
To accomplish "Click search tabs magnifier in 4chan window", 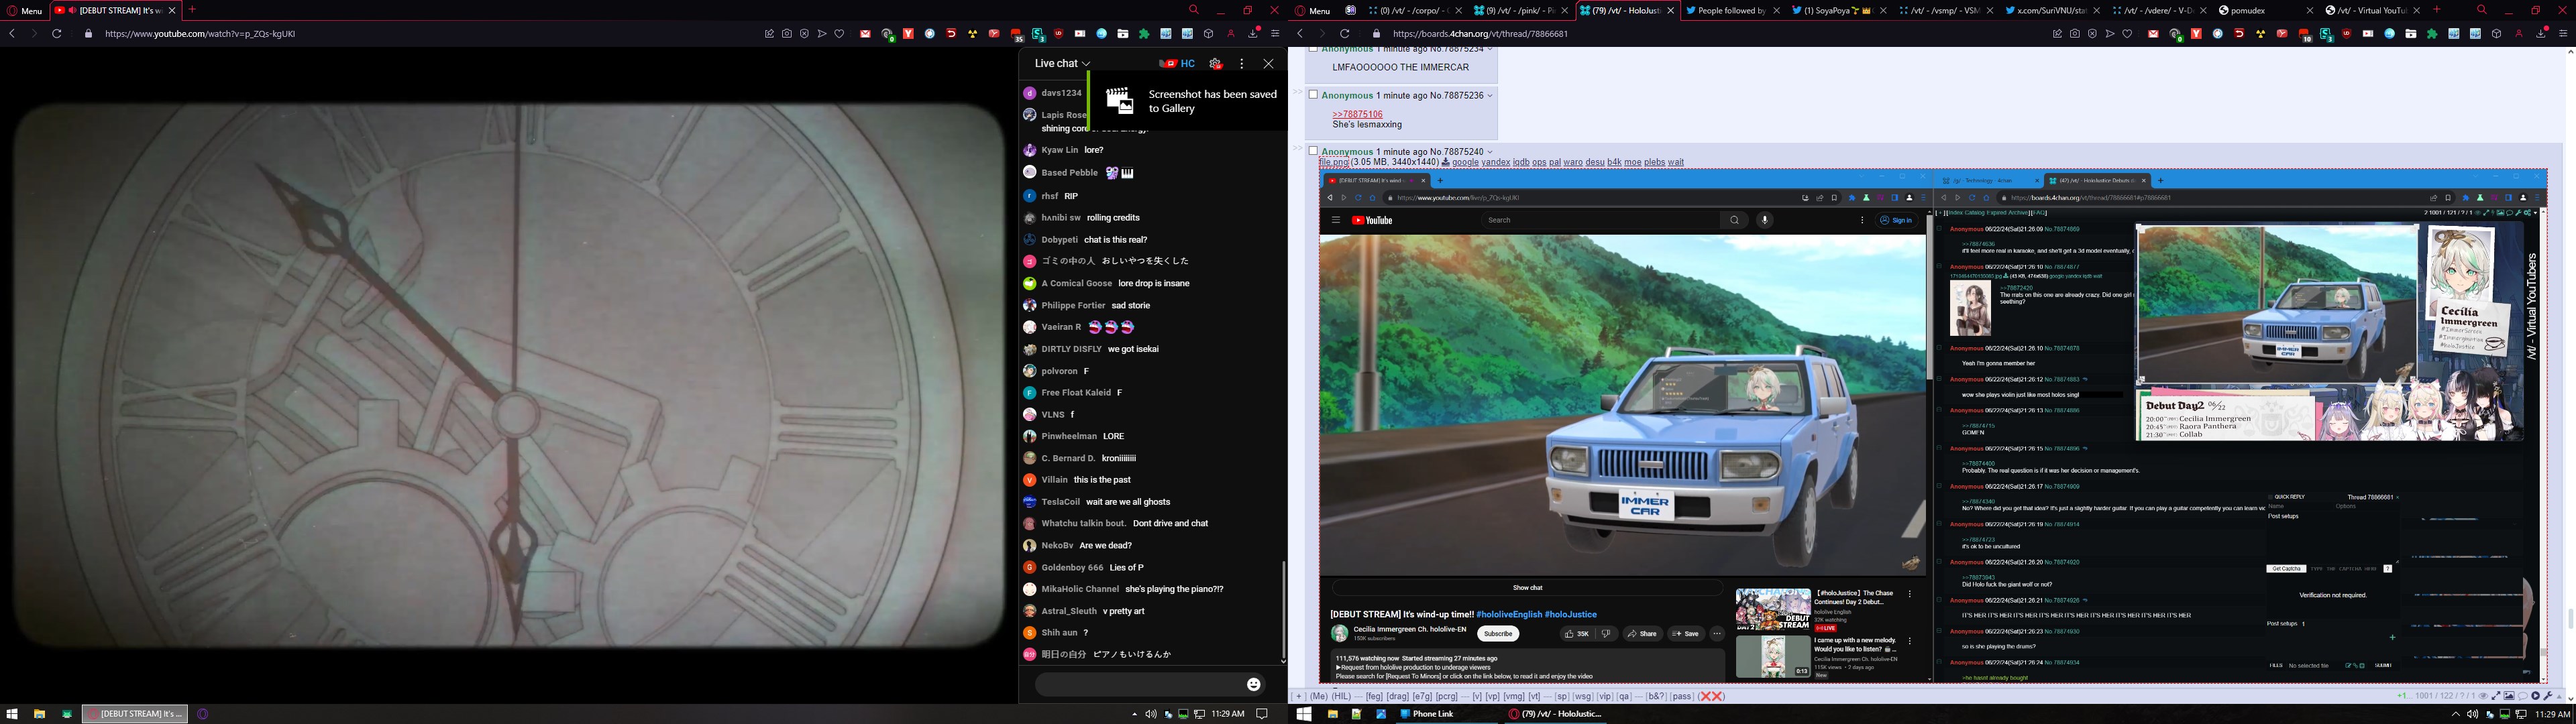I will pyautogui.click(x=2482, y=10).
